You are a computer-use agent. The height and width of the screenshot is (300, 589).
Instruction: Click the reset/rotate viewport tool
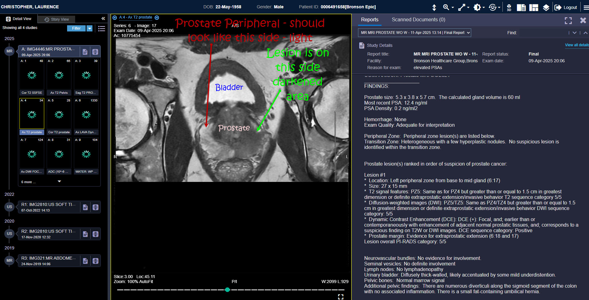coord(493,7)
